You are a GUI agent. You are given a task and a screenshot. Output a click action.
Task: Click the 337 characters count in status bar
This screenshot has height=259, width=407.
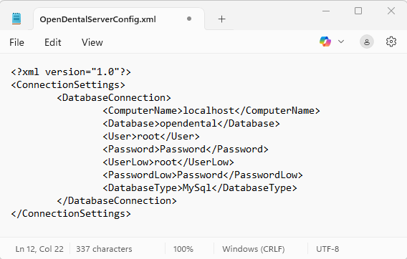click(x=104, y=249)
